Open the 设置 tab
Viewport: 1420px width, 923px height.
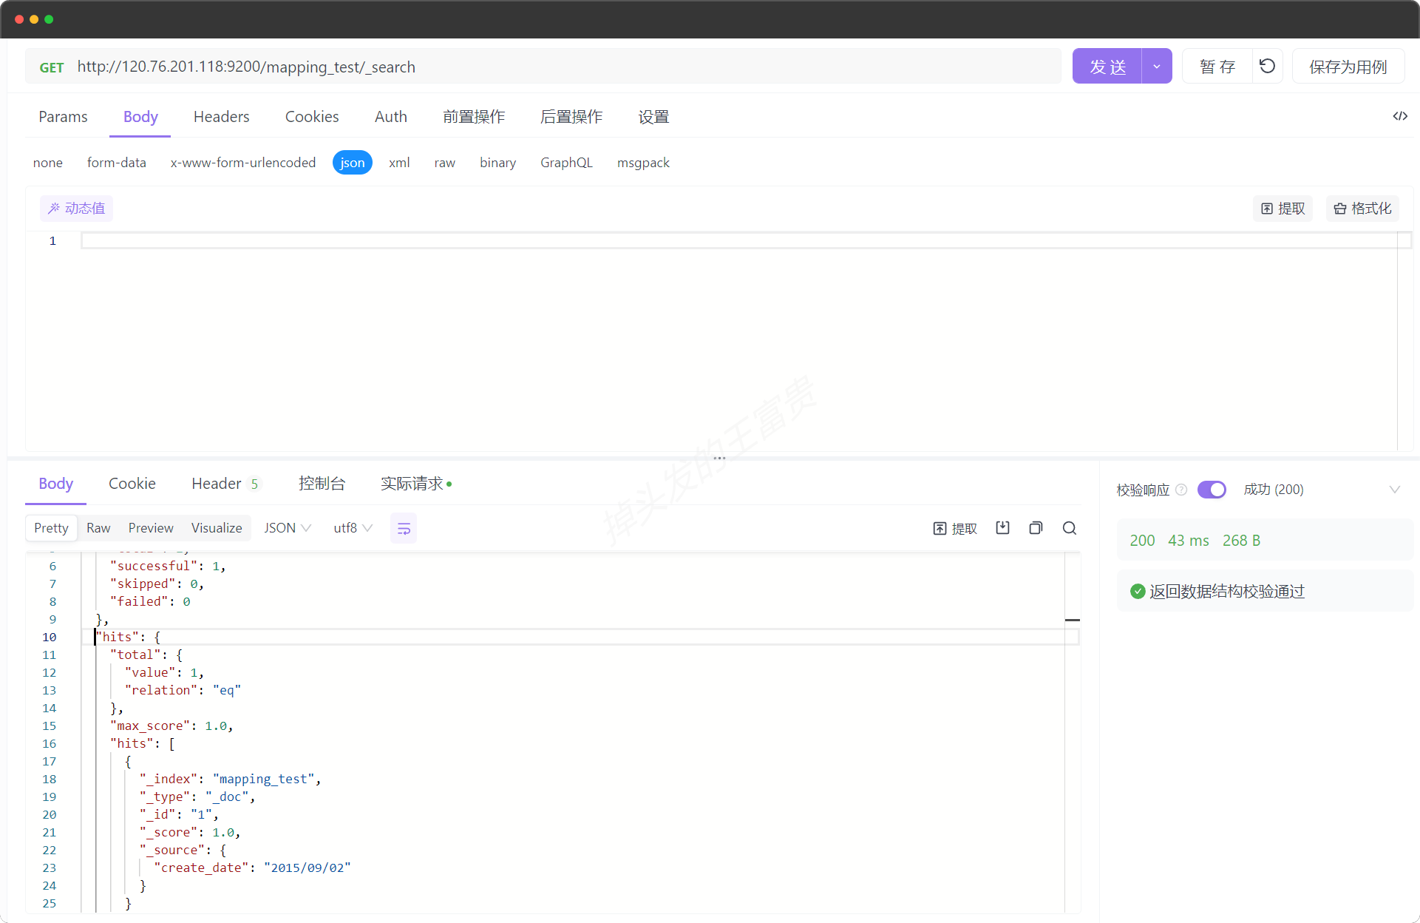tap(653, 117)
